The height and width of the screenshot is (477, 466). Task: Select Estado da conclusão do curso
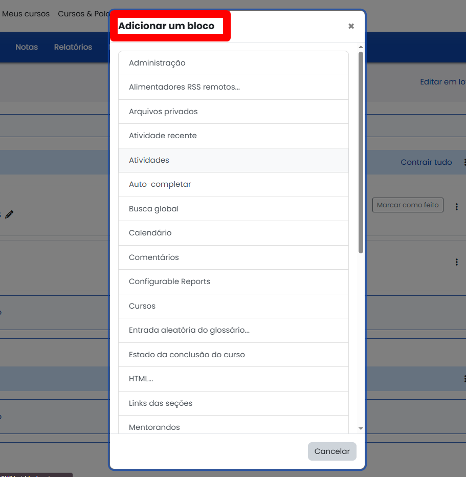[187, 355]
